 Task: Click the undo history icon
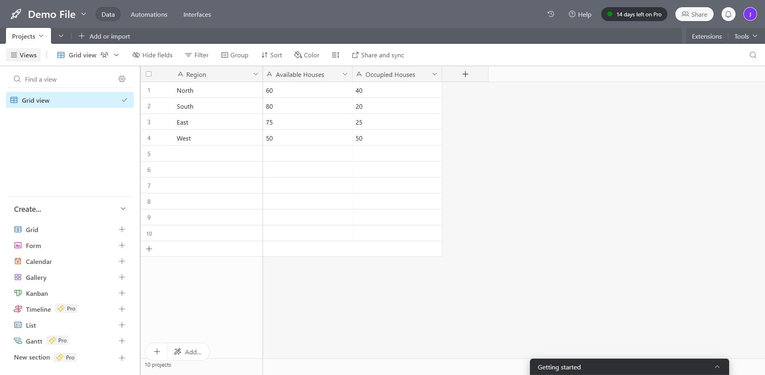(551, 14)
